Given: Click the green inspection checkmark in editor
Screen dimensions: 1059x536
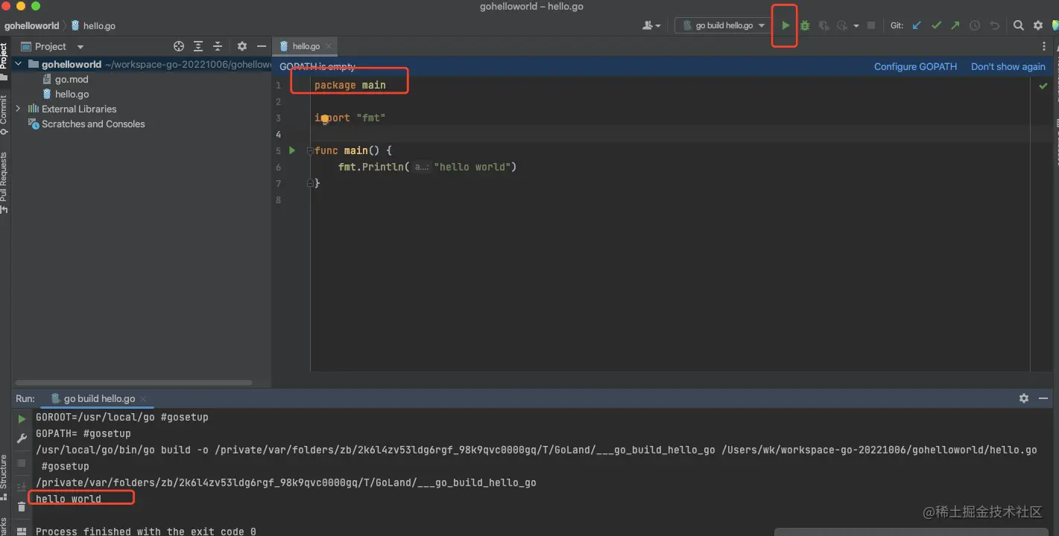Looking at the screenshot, I should pyautogui.click(x=1043, y=86).
